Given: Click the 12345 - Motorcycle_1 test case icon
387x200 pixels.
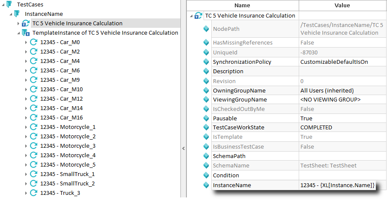Looking at the screenshot, I should (33, 127).
